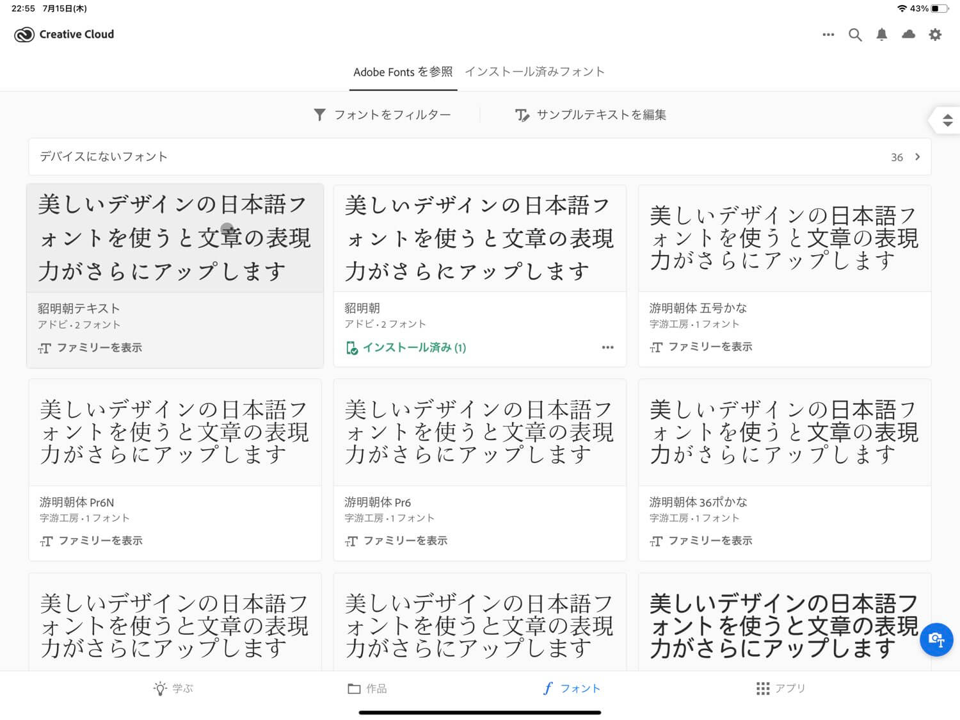Screen dimensions: 960x720
Task: Switch to Adobe Fonts を参照 tab
Action: [403, 72]
